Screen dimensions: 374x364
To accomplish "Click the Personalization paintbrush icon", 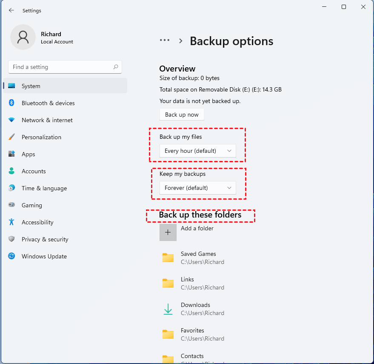I will 11,137.
